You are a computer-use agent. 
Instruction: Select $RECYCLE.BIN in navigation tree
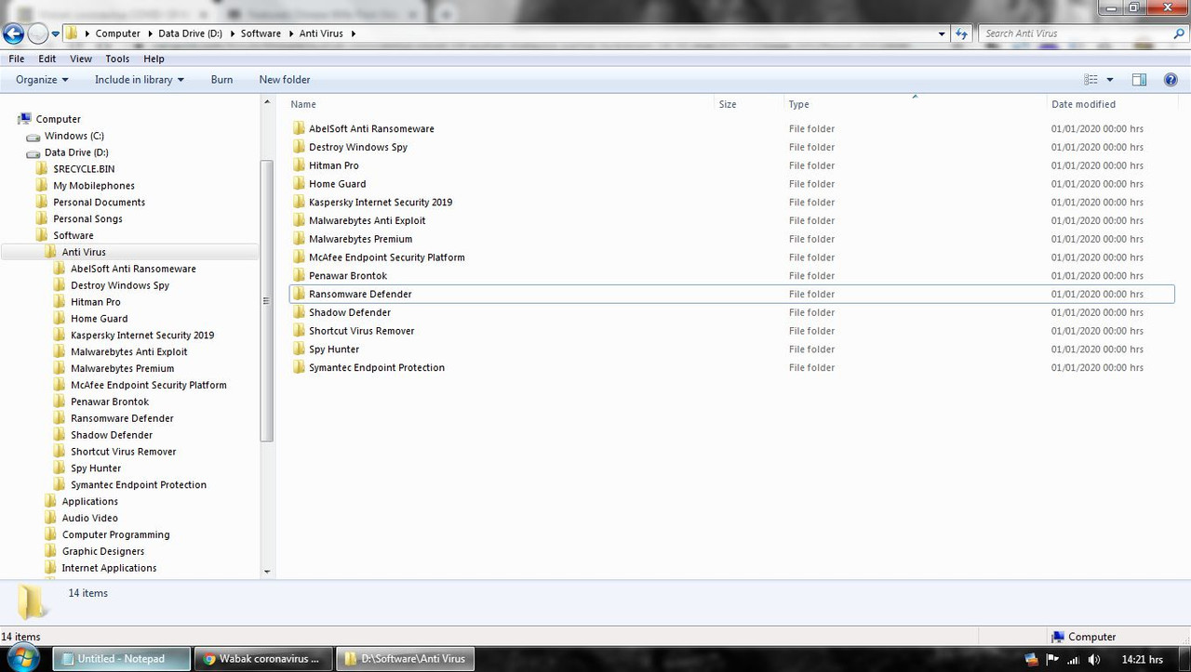pos(84,169)
